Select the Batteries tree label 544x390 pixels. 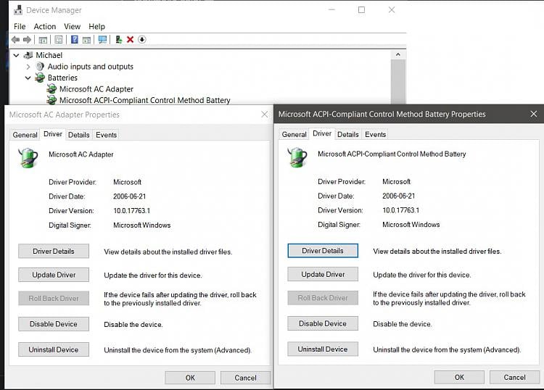tap(62, 78)
